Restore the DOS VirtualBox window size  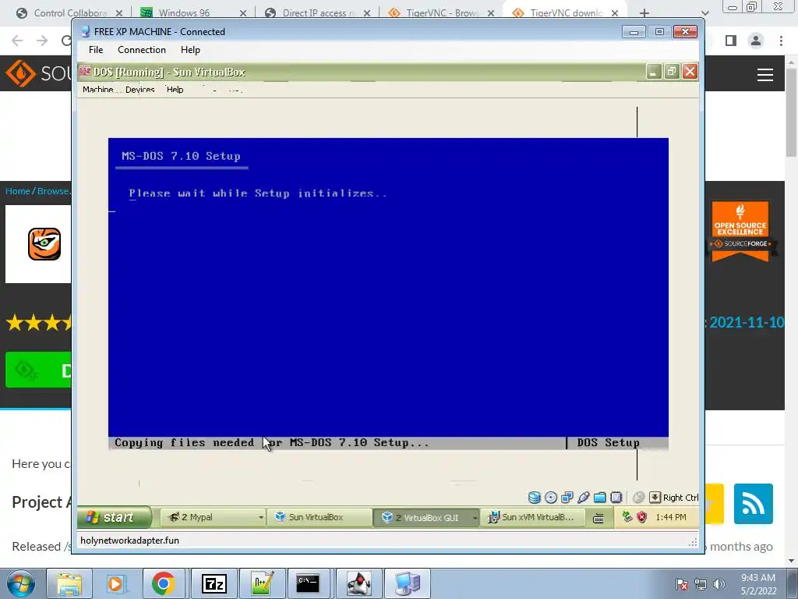click(x=672, y=72)
